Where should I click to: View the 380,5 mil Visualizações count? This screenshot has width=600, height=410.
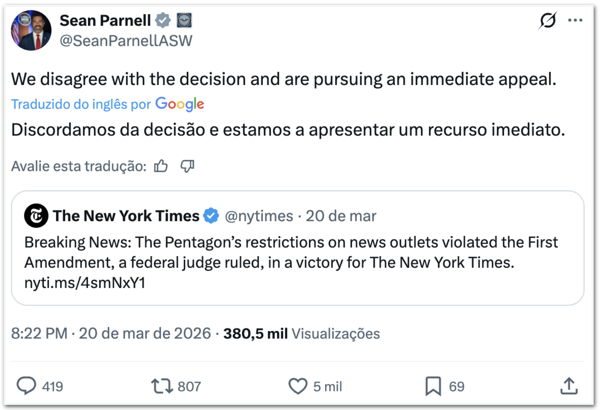click(302, 333)
